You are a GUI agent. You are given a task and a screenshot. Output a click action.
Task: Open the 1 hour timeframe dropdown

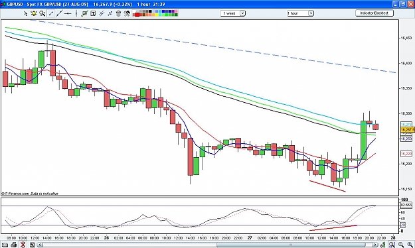point(300,13)
